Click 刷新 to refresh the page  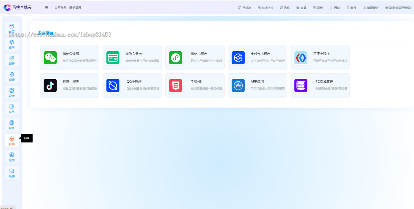click(x=318, y=8)
